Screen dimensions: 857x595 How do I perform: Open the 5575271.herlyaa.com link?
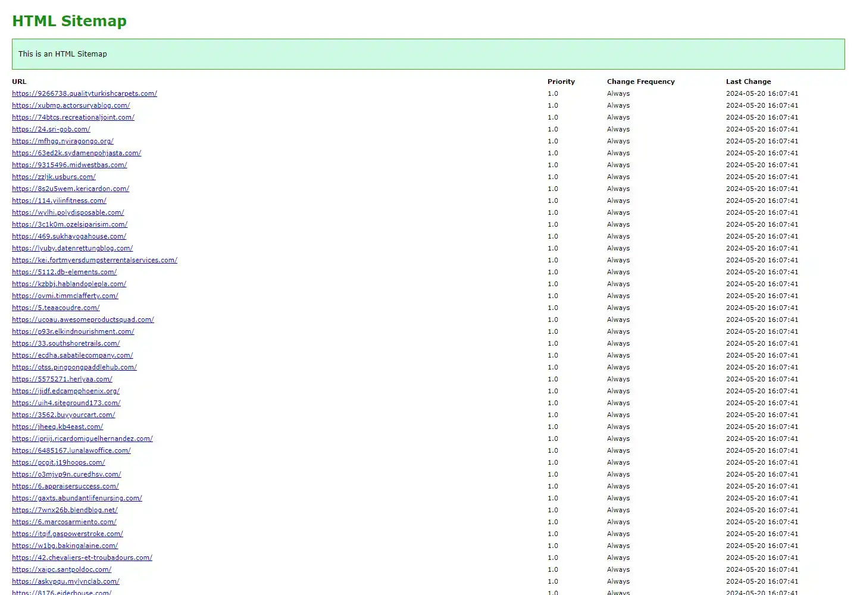click(x=62, y=379)
